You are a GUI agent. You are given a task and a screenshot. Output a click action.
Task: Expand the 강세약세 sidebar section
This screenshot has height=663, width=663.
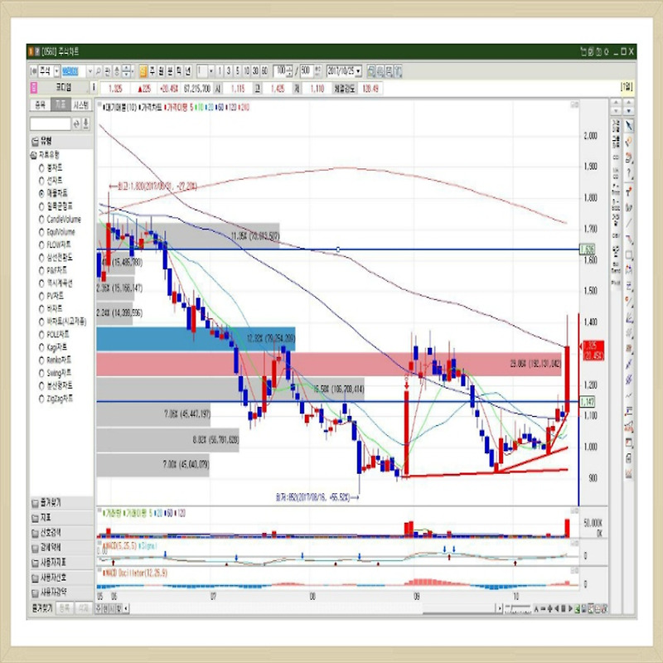[x=61, y=548]
